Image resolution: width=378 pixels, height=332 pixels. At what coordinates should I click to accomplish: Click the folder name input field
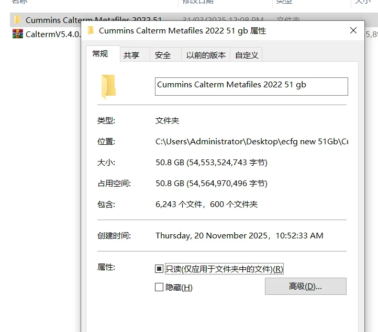(x=251, y=86)
